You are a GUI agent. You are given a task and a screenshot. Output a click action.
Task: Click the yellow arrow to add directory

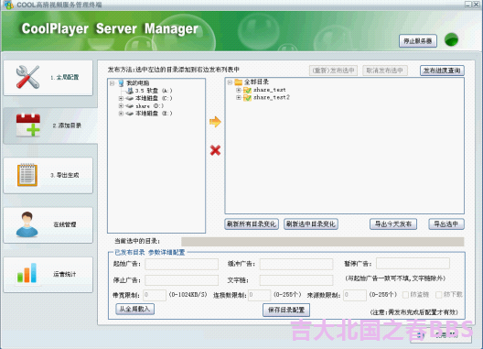(215, 122)
